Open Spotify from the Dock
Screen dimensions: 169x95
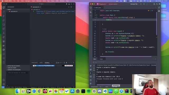[89, 91]
